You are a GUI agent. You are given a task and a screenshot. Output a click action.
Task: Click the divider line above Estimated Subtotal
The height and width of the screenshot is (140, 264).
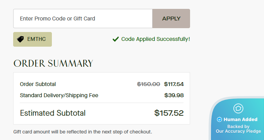[101, 103]
